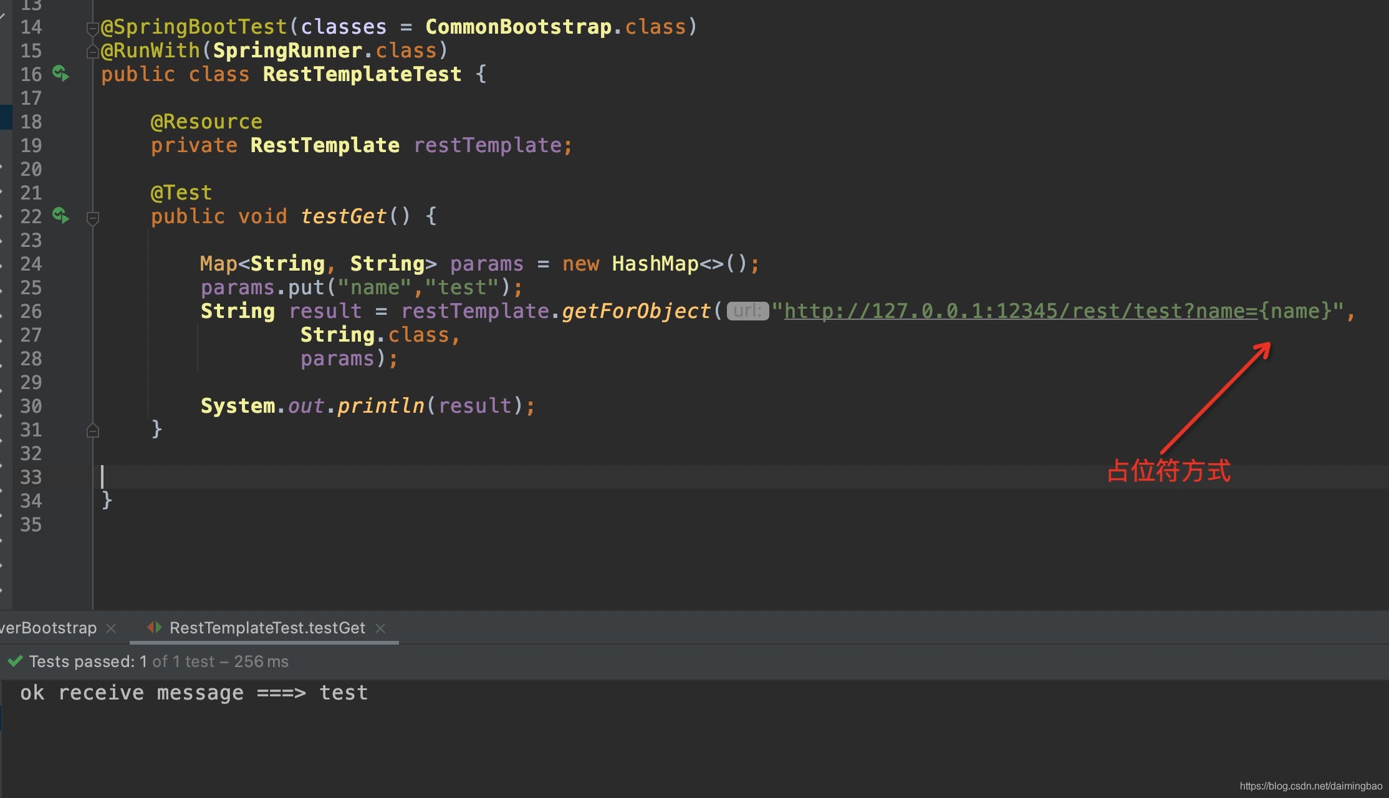Click the SpringRunner class reference
Image resolution: width=1389 pixels, height=798 pixels.
[x=287, y=50]
